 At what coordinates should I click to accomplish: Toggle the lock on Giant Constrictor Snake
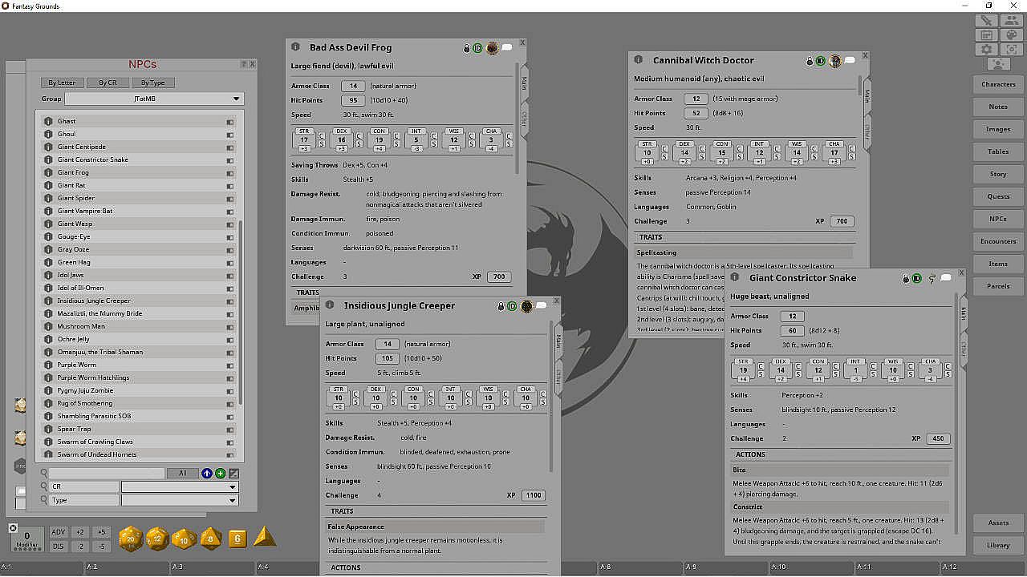tap(906, 279)
